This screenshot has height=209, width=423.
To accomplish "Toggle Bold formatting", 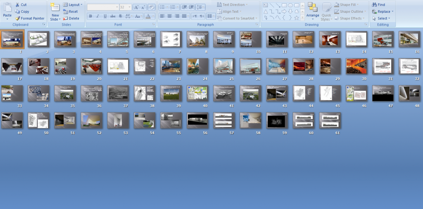I will click(x=90, y=16).
